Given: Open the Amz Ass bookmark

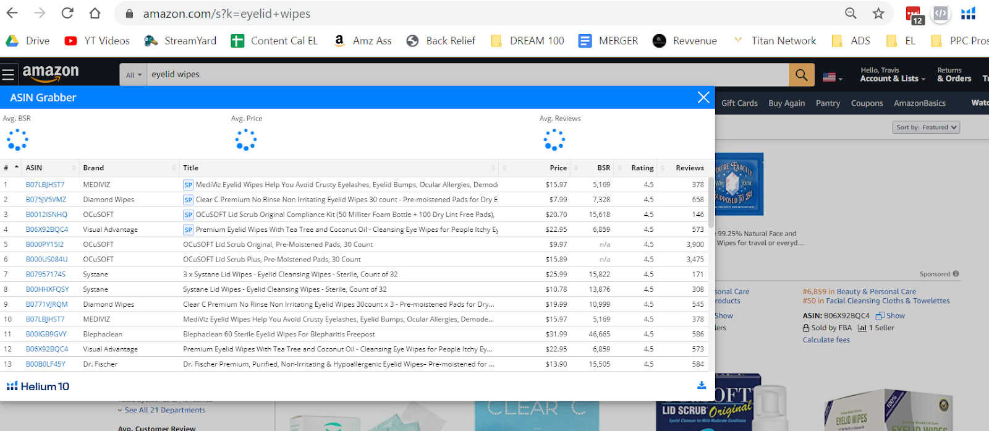Looking at the screenshot, I should (x=362, y=41).
